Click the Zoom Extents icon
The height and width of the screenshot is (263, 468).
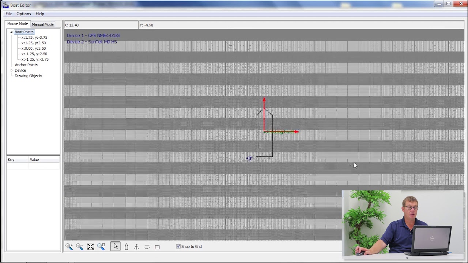pos(90,247)
